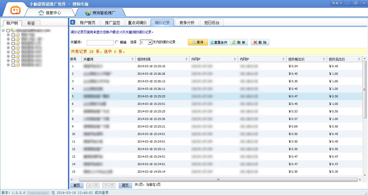368x195 pixels.
Task: Click vertical scrollbar up arrow
Action: pyautogui.click(x=365, y=58)
